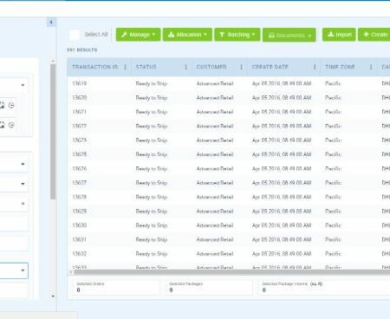Select transaction ID 13628
This screenshot has width=390, height=319.
[80, 197]
